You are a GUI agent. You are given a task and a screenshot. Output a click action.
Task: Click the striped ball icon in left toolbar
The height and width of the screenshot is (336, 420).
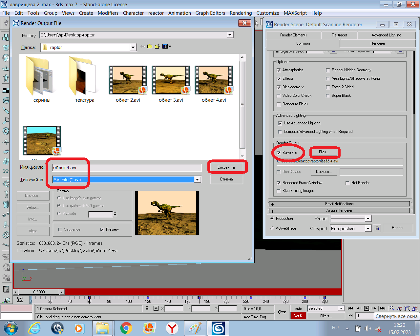pos(6,58)
